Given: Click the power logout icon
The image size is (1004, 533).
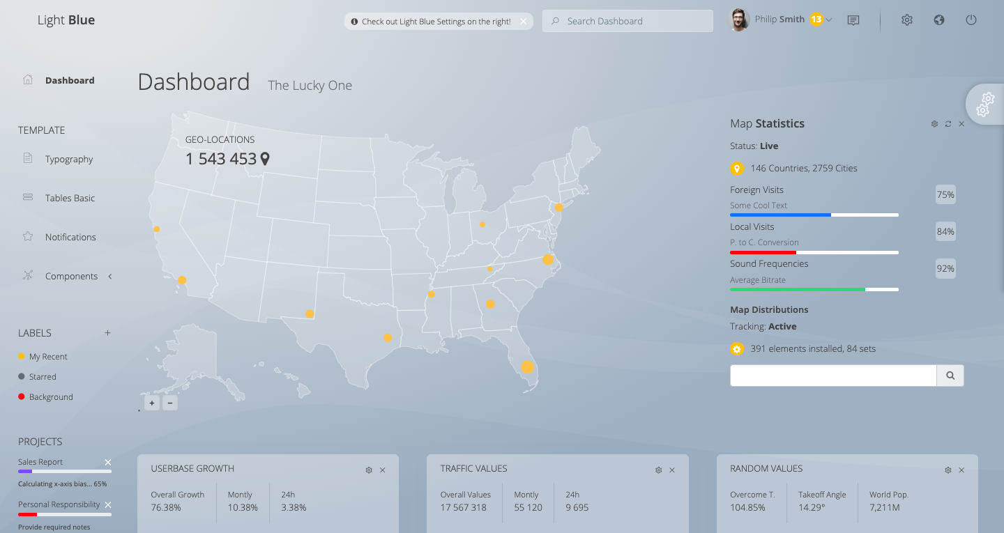Looking at the screenshot, I should point(971,20).
